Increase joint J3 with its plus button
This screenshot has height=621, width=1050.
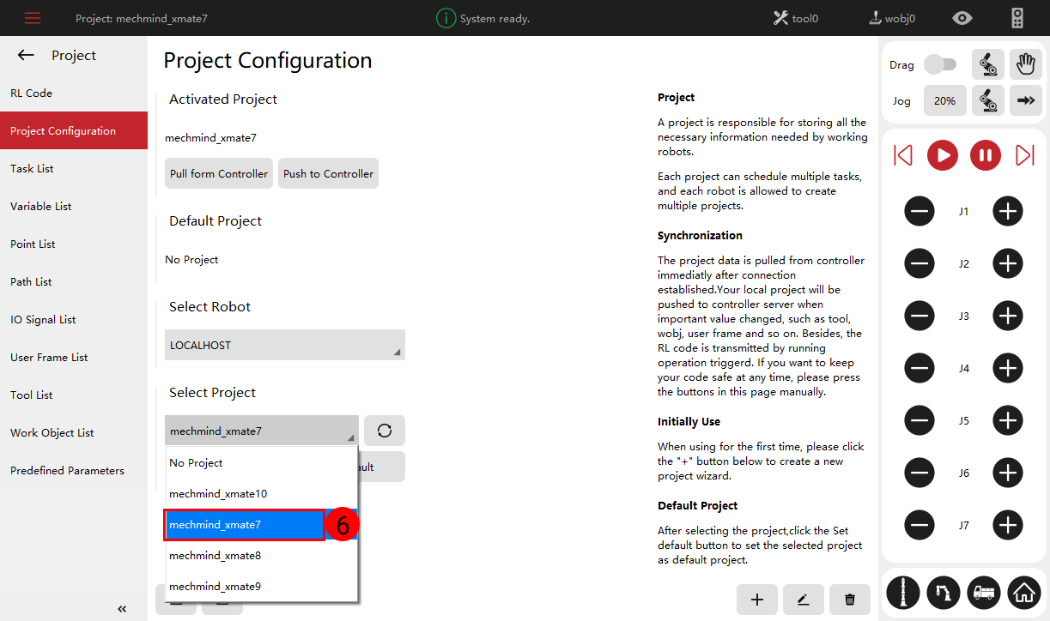tap(1007, 316)
